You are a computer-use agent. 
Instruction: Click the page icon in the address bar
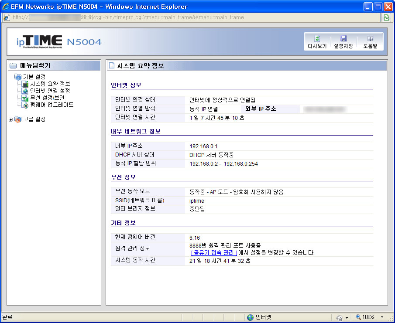tap(7, 17)
